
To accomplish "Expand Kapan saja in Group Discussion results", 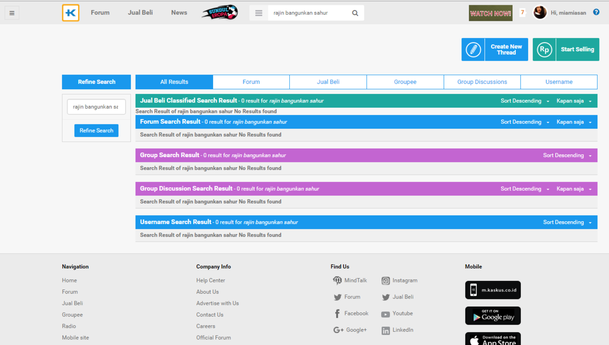I will pyautogui.click(x=574, y=189).
